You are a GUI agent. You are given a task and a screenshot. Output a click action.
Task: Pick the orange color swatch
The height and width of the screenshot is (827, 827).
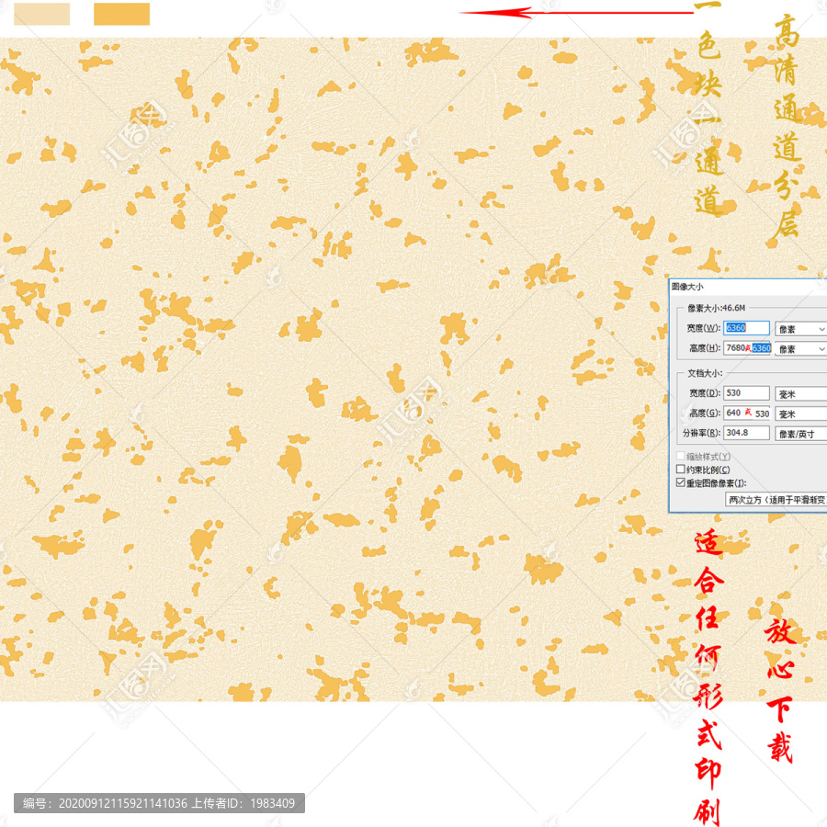coord(122,14)
